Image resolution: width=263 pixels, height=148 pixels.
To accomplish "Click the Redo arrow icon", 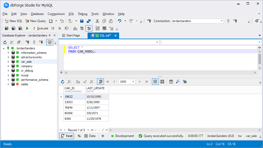I will click(x=131, y=21).
